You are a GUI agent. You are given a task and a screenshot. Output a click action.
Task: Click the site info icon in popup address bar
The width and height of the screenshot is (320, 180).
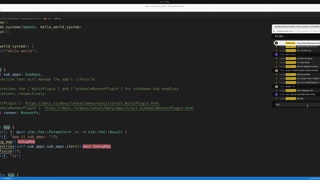(274, 31)
